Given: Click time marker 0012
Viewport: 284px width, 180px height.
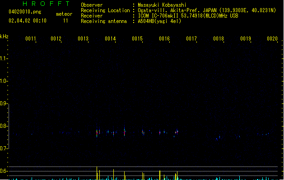Looking at the screenshot, I should (56, 39).
